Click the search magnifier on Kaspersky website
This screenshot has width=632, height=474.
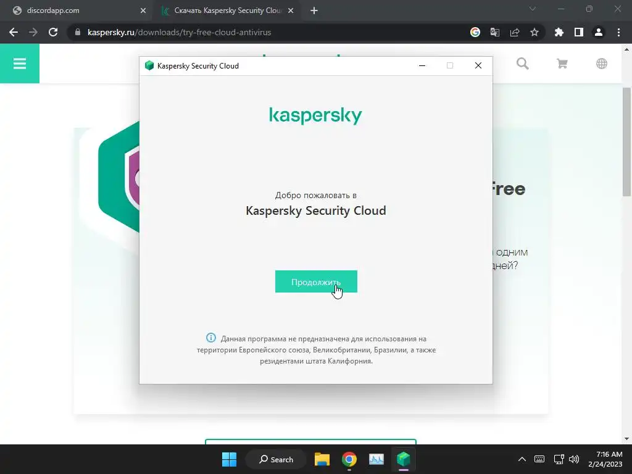coord(522,64)
